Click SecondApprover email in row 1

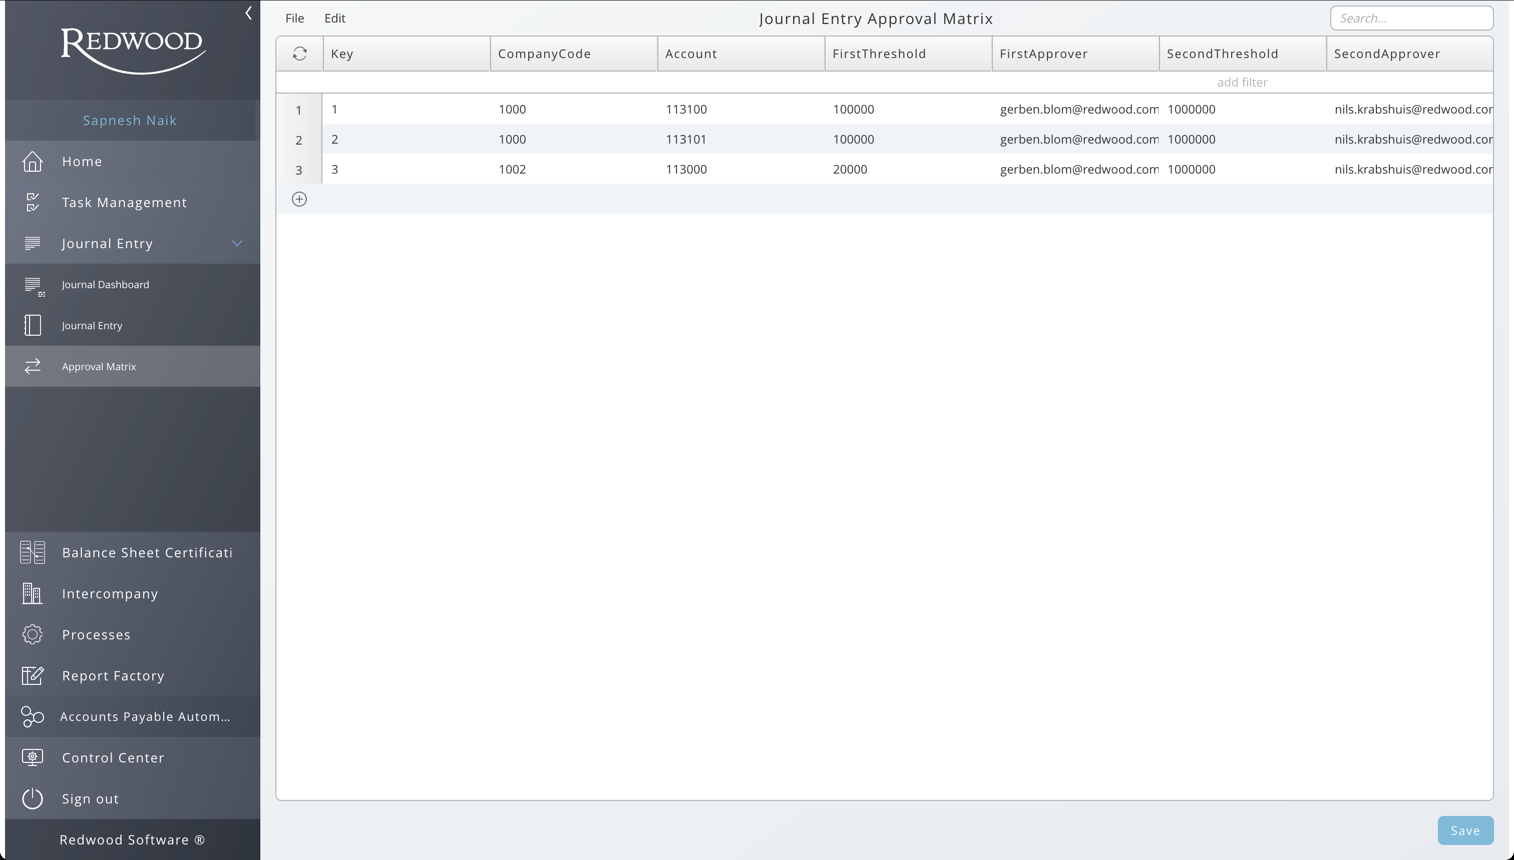[x=1410, y=109]
